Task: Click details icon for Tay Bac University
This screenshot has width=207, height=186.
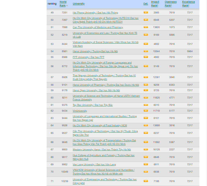Action: pyautogui.click(x=146, y=105)
